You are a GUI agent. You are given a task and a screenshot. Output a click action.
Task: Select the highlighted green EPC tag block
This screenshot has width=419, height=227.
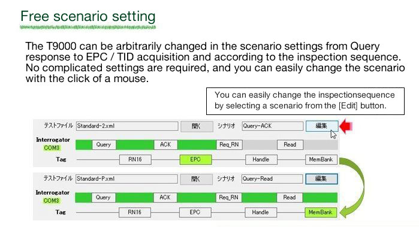click(x=195, y=159)
